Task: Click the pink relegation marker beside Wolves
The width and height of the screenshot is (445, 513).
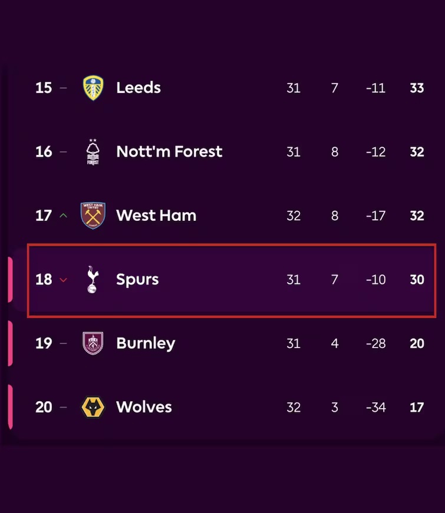Action: click(10, 407)
